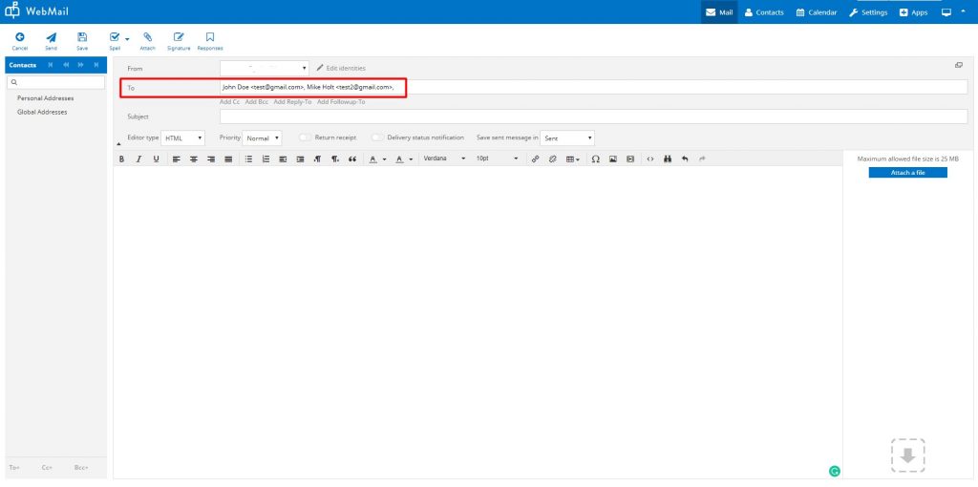
Task: Open the Signature tool
Action: coord(178,37)
